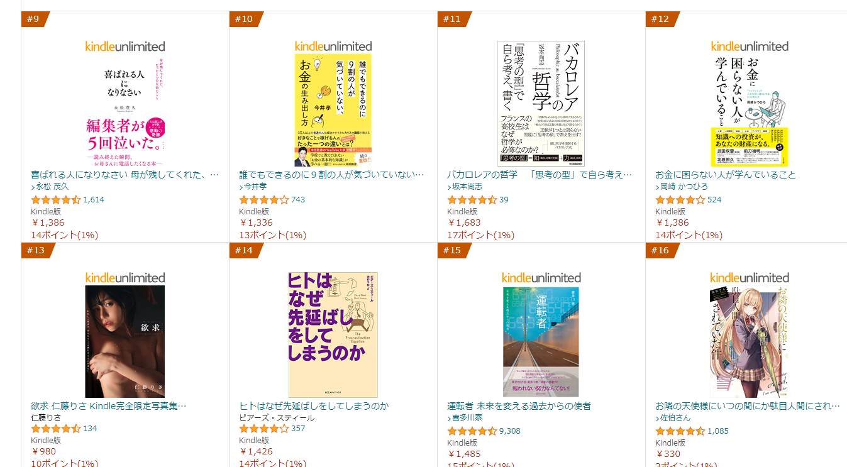Click the 1,614 review count
The height and width of the screenshot is (467, 847).
(94, 200)
